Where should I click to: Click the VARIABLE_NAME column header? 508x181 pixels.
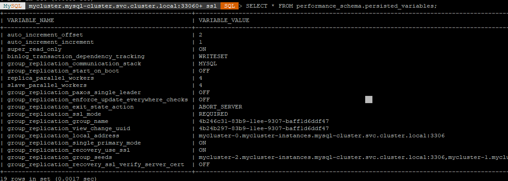31,20
